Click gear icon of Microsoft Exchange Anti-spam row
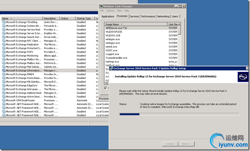Viewport: 250px width, 151px height. 3,89
